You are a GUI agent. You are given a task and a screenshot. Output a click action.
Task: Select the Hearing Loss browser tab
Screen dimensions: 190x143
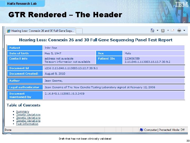41,31
